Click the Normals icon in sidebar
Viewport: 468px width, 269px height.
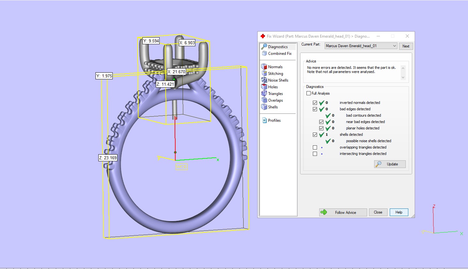click(x=264, y=67)
